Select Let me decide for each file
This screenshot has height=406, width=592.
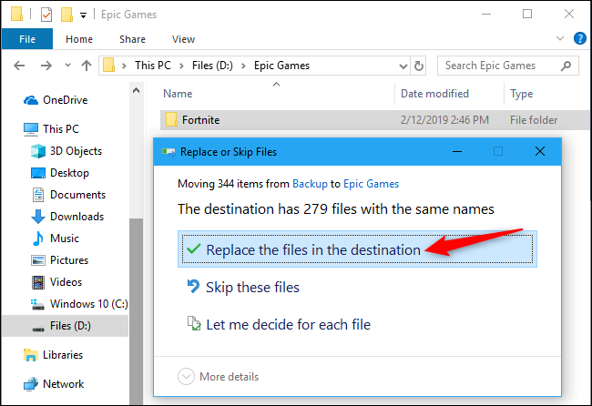click(x=279, y=324)
